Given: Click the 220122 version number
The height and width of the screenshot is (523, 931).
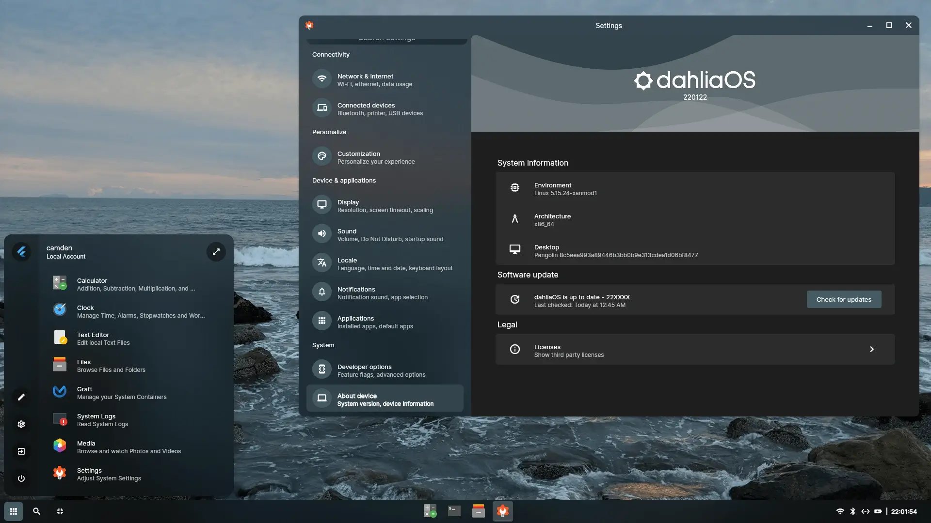Looking at the screenshot, I should pos(695,97).
